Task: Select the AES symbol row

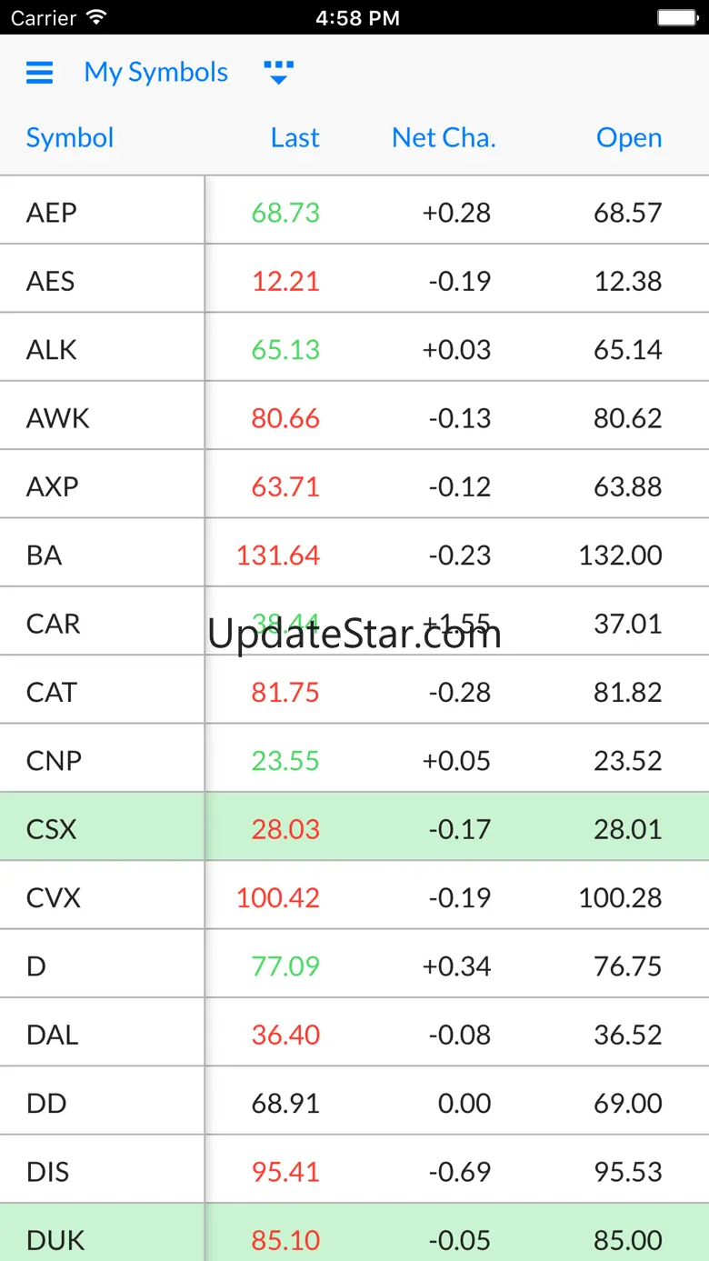Action: point(354,279)
